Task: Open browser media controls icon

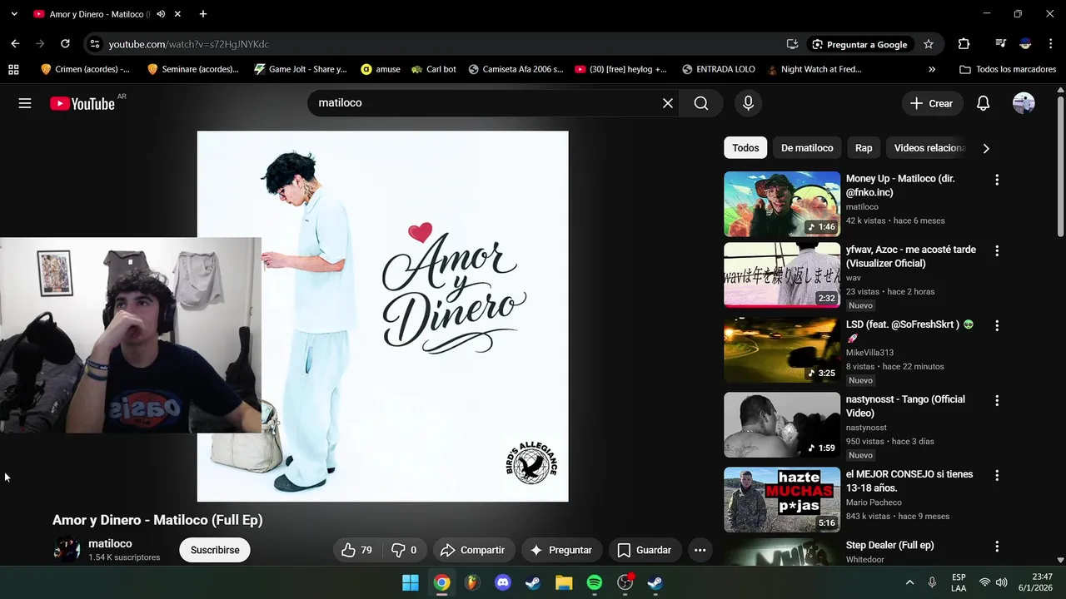Action: tap(1000, 44)
